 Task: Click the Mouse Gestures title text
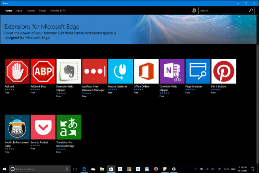point(118,87)
